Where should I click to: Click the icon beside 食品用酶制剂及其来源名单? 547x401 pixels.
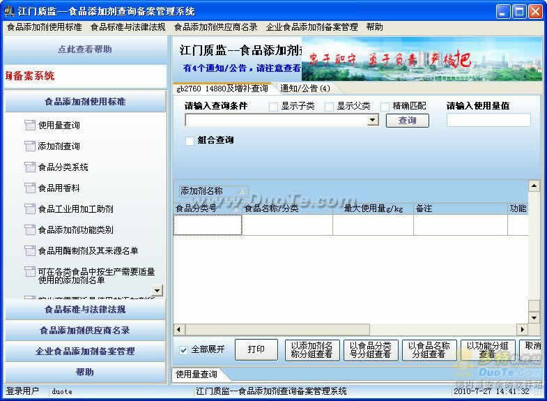coord(29,250)
